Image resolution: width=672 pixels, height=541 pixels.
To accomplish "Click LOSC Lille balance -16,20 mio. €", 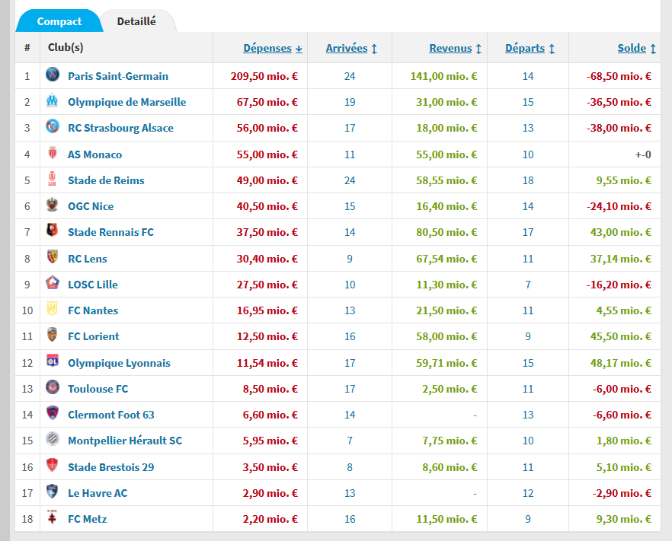I will coord(619,285).
